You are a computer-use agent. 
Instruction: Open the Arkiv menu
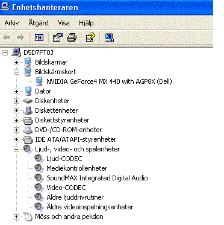11,23
